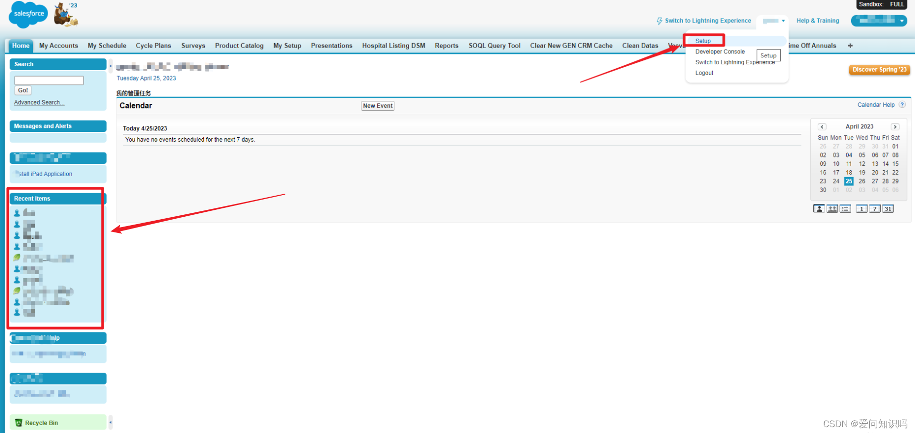Viewport: 915px width, 433px height.
Task: Show the month view calendar icon
Action: click(x=888, y=209)
